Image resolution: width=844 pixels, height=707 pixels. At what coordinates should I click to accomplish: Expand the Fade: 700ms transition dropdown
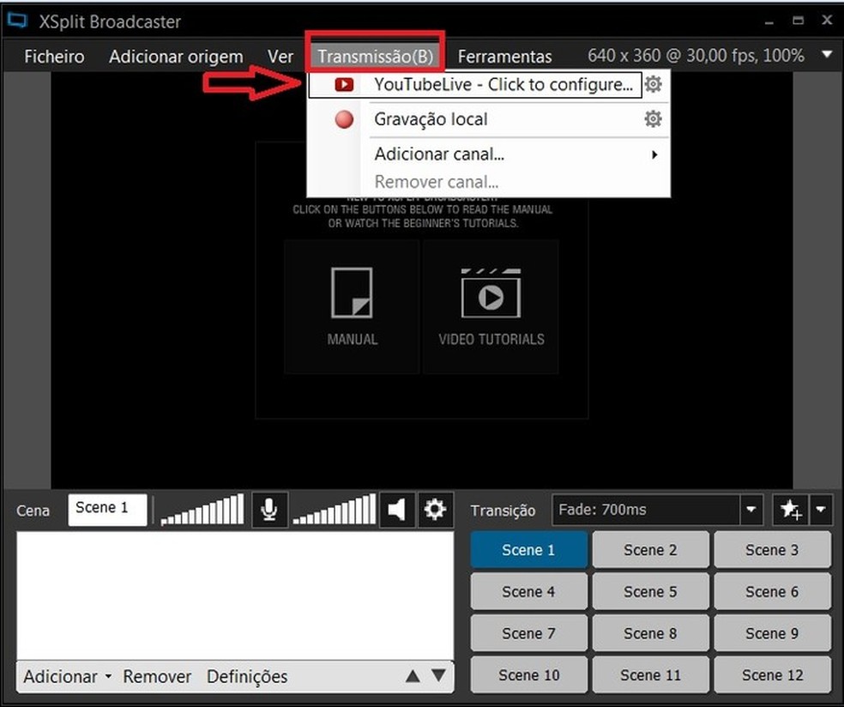(751, 511)
